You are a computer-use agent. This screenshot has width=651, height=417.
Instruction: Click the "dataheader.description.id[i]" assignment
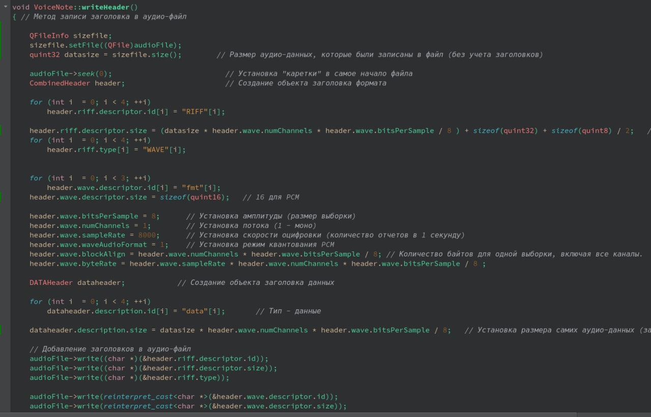[136, 311]
